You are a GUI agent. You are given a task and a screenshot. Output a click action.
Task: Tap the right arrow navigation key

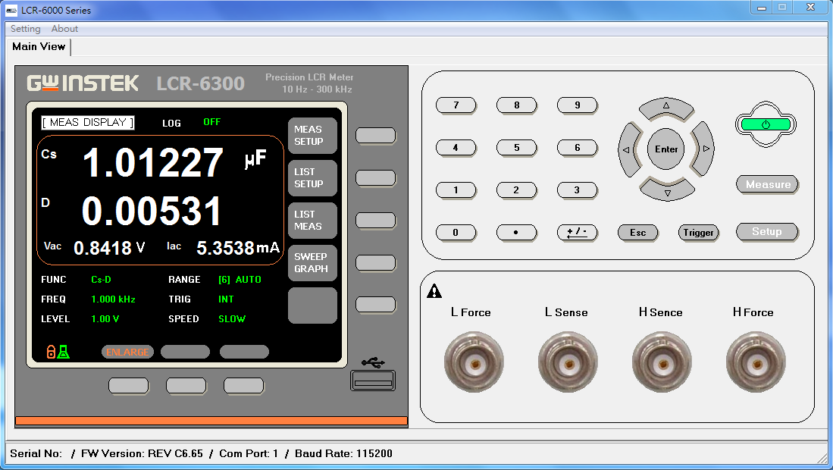[703, 149]
